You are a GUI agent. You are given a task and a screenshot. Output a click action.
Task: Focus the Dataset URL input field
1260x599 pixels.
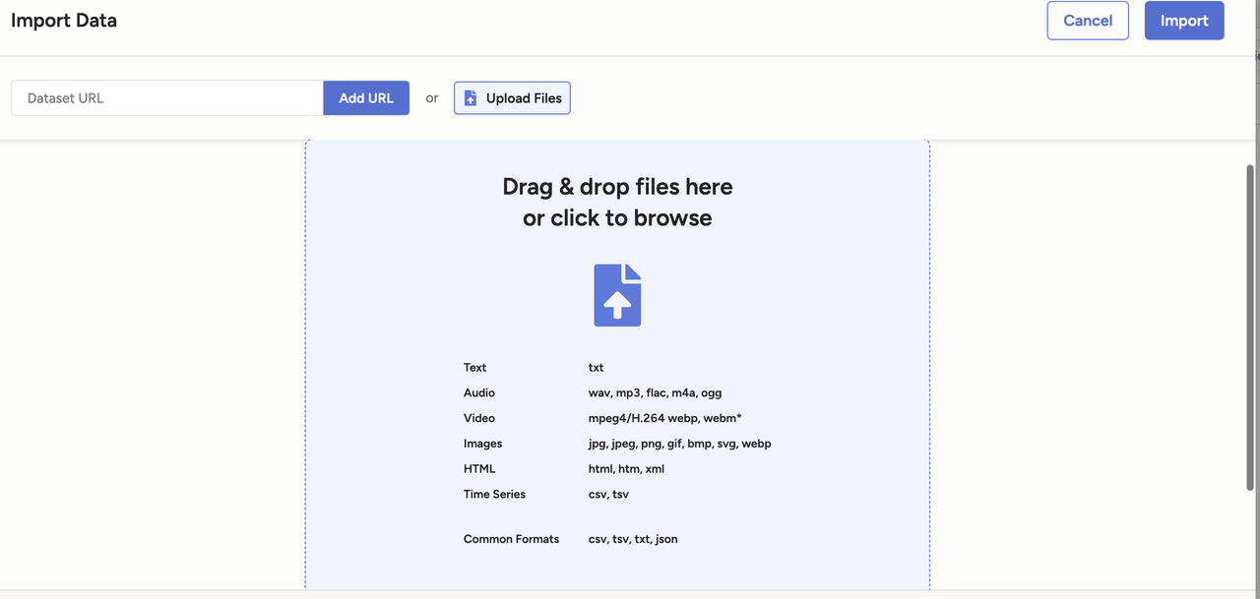[167, 98]
